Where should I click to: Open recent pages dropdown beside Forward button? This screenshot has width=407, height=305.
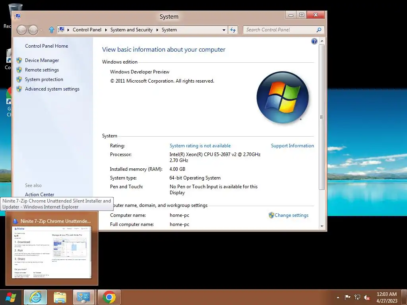(41, 30)
